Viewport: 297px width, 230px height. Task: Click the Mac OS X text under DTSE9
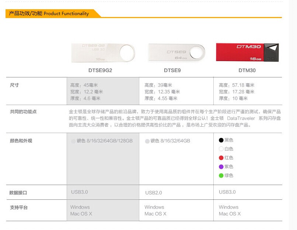click(x=156, y=214)
